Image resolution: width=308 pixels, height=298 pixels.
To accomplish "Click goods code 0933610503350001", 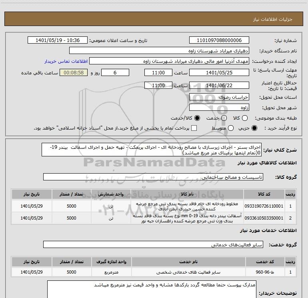I will (x=264, y=218).
